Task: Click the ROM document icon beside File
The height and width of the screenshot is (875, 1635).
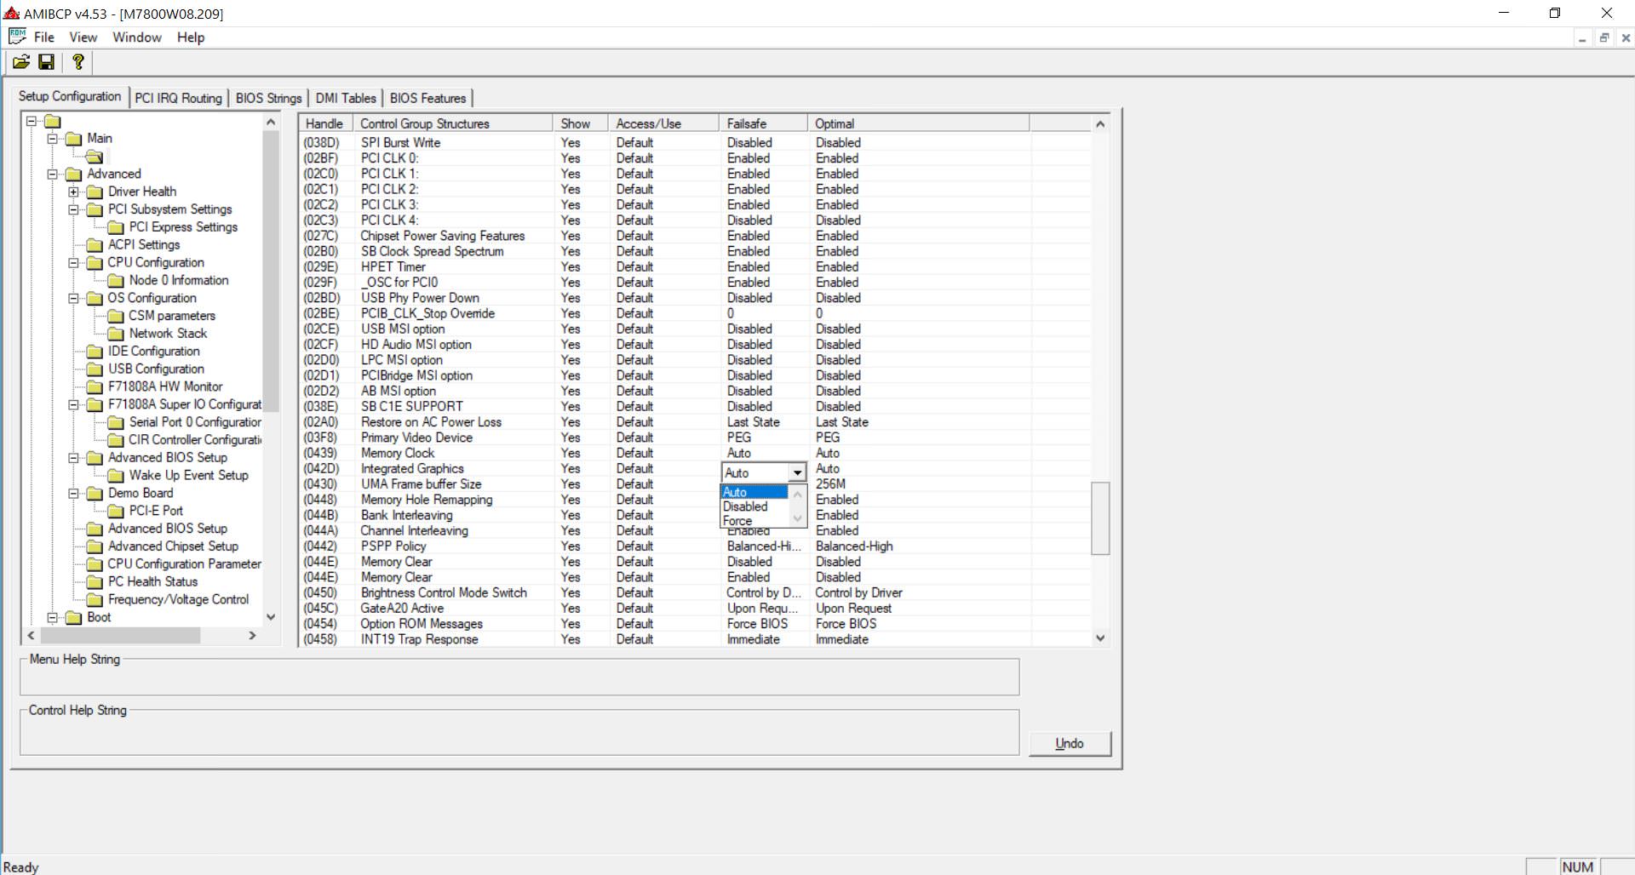Action: 17,37
